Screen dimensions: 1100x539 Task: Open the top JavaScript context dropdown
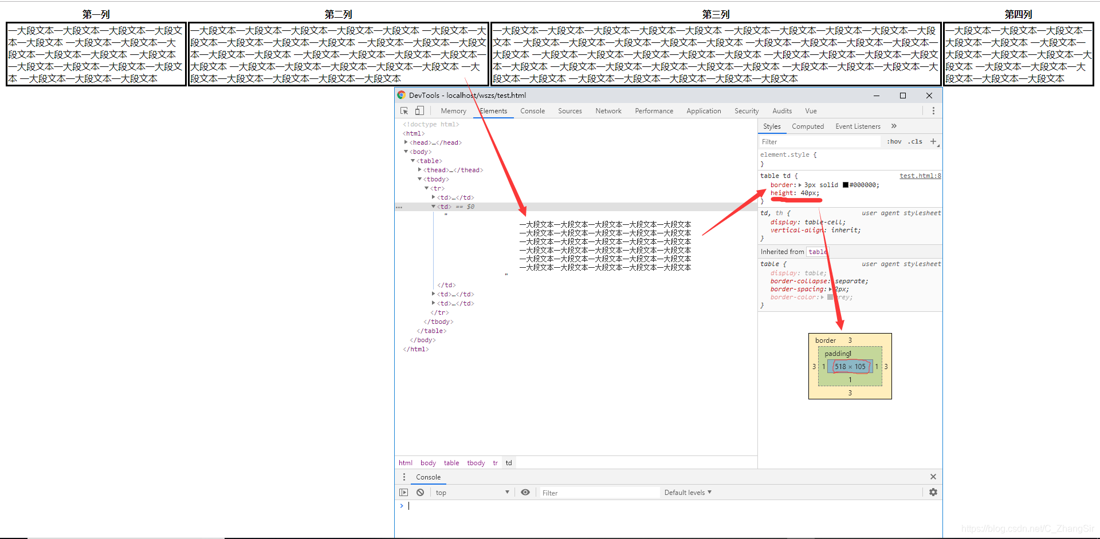tap(472, 492)
